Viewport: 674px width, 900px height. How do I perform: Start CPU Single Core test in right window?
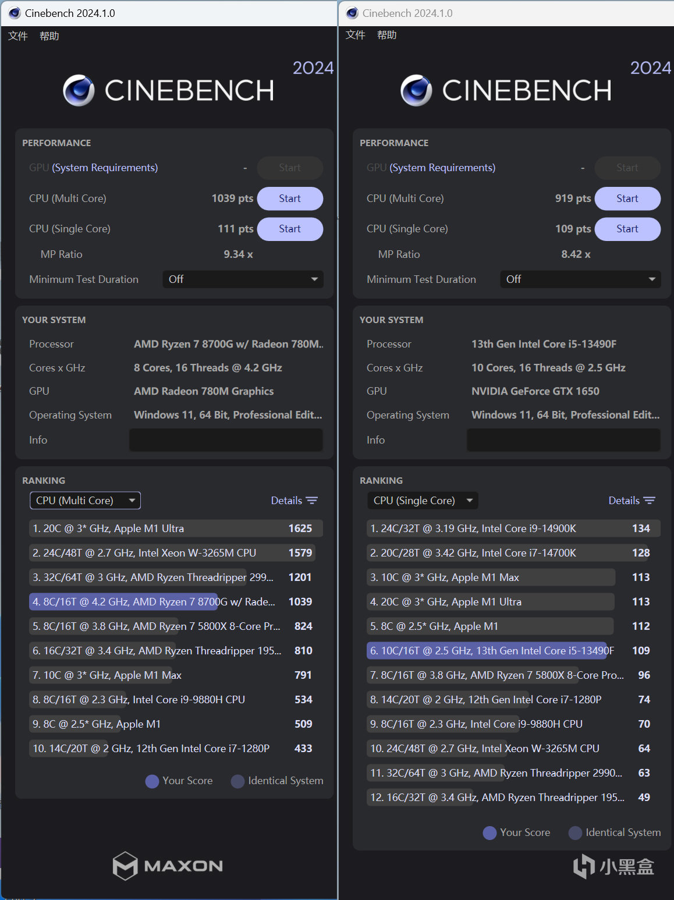627,229
